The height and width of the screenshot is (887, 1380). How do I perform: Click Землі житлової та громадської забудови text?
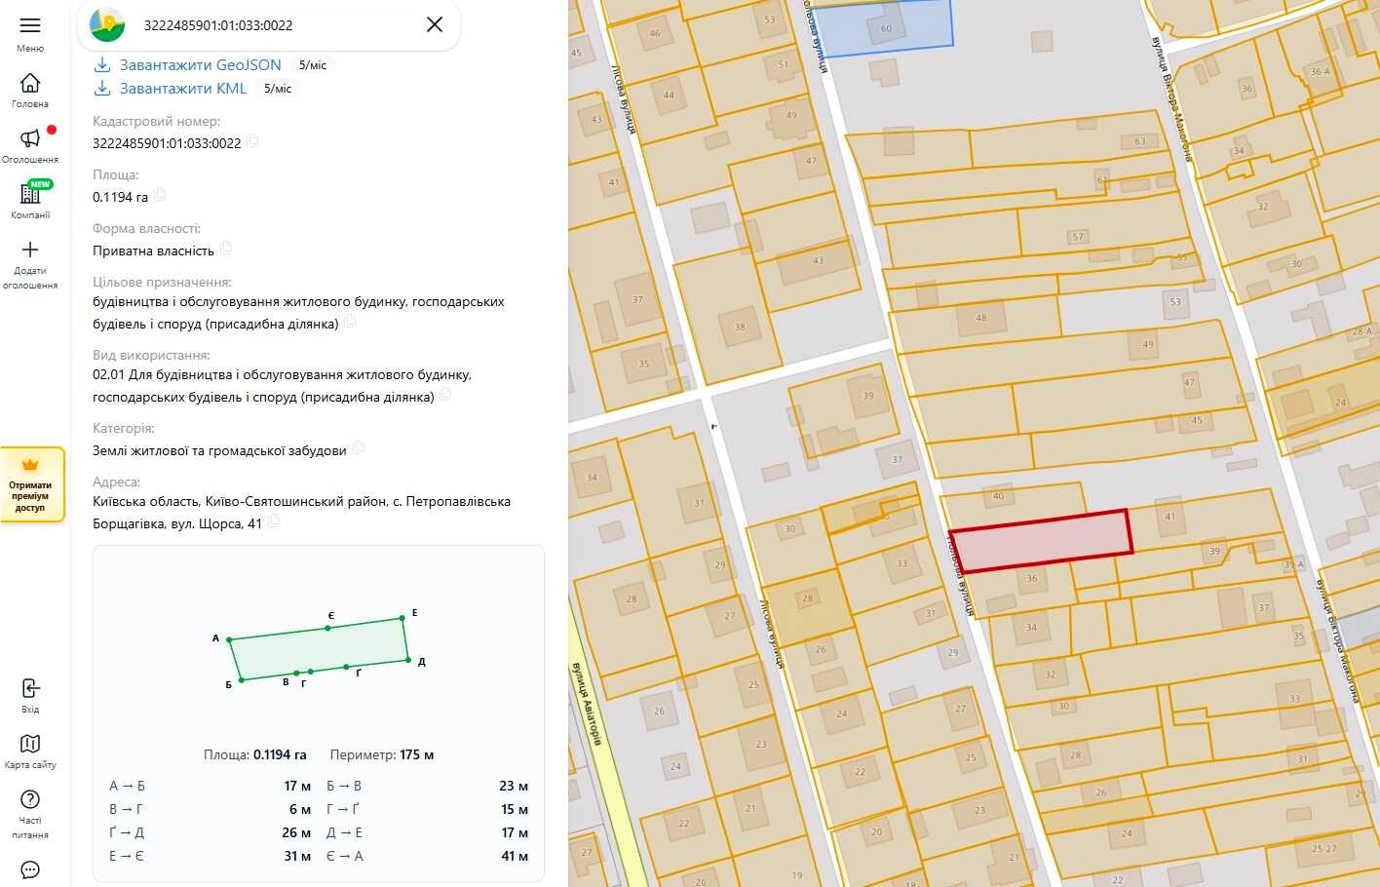pyautogui.click(x=219, y=450)
